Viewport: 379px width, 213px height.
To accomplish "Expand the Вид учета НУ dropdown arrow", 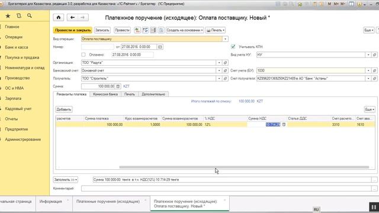I will [x=368, y=55].
